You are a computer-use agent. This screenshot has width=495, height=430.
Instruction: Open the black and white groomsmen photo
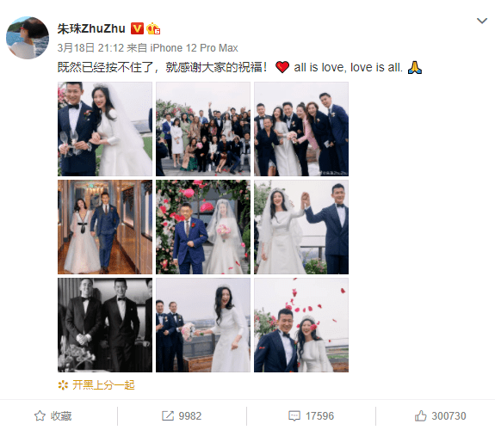point(105,325)
